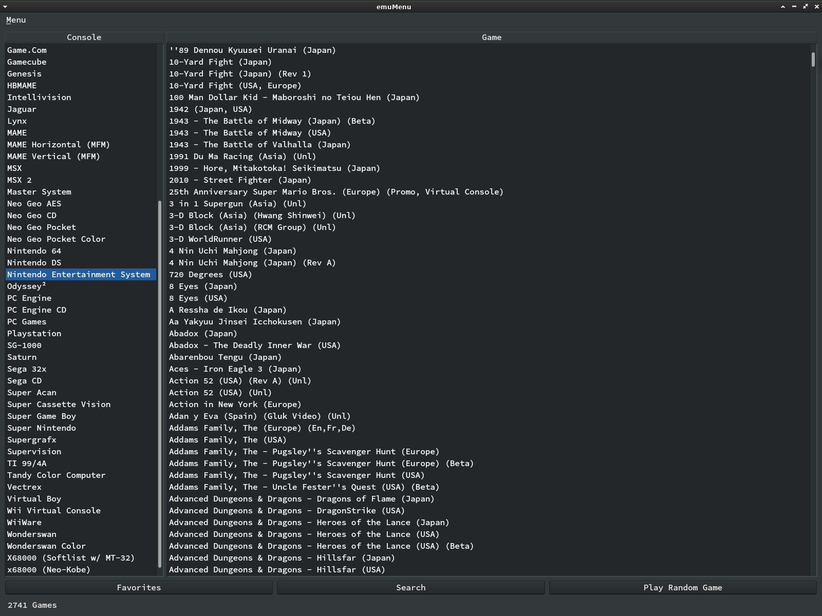Select SG-1000 console

81,345
